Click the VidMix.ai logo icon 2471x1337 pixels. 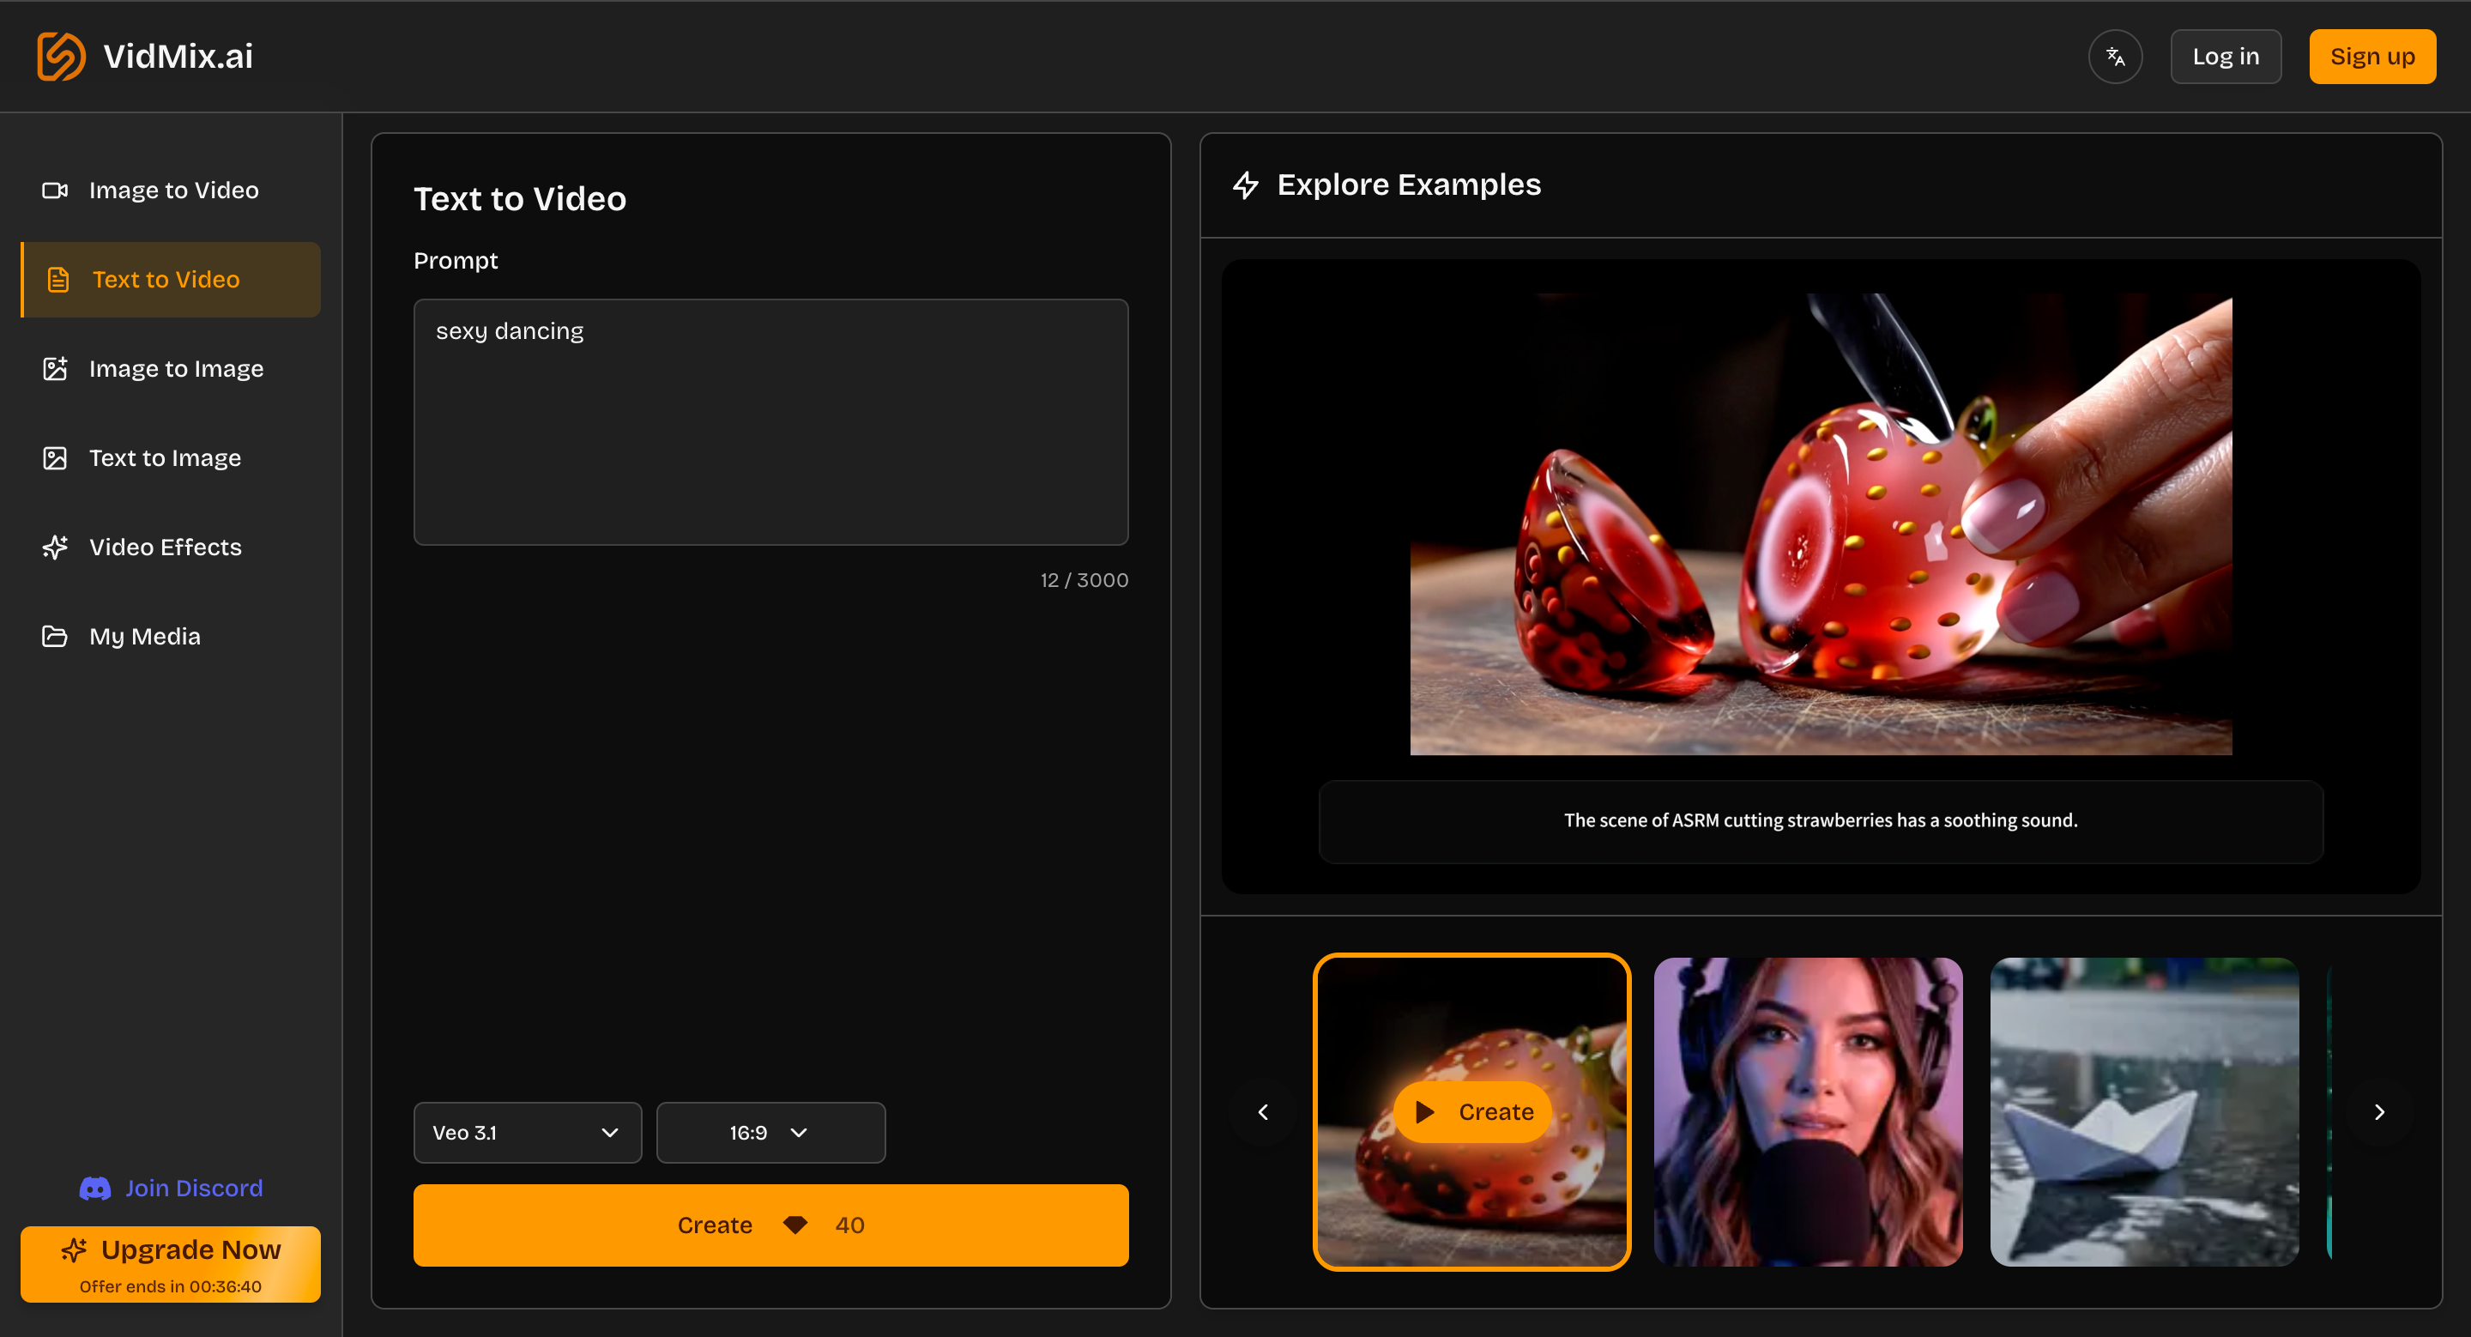[60, 57]
